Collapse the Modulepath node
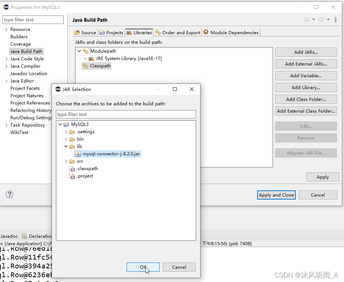 click(79, 51)
